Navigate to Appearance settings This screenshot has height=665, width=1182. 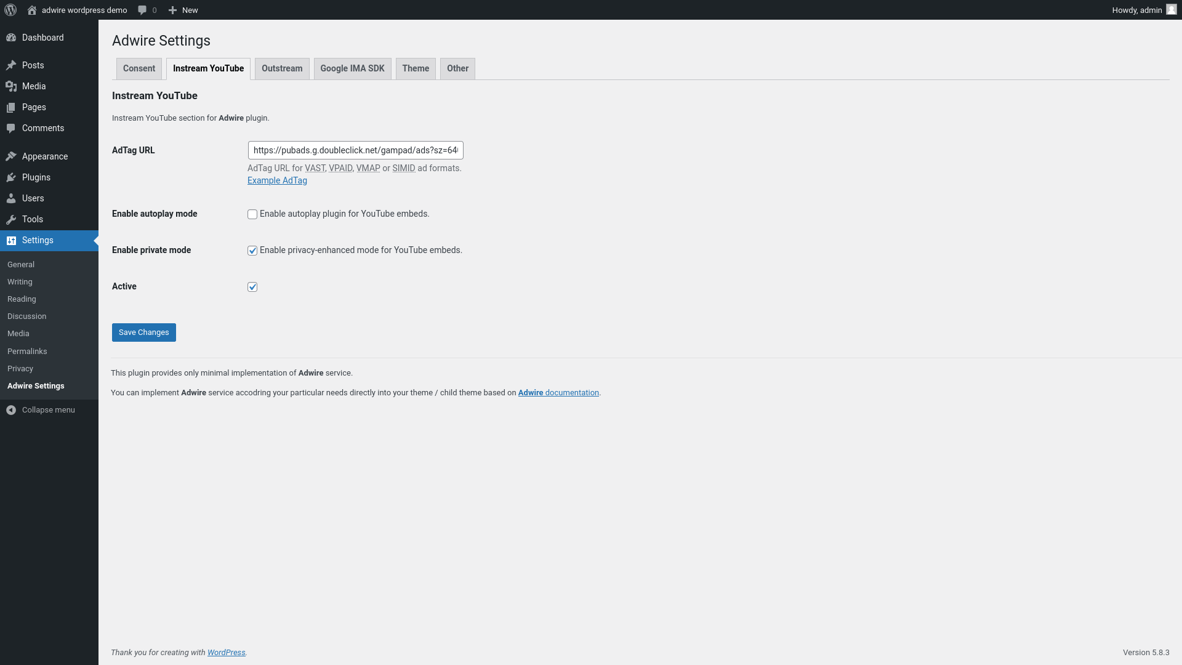point(45,156)
